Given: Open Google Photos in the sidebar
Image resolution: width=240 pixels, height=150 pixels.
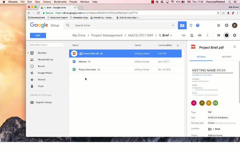Looking at the screenshot, I should [x=45, y=73].
